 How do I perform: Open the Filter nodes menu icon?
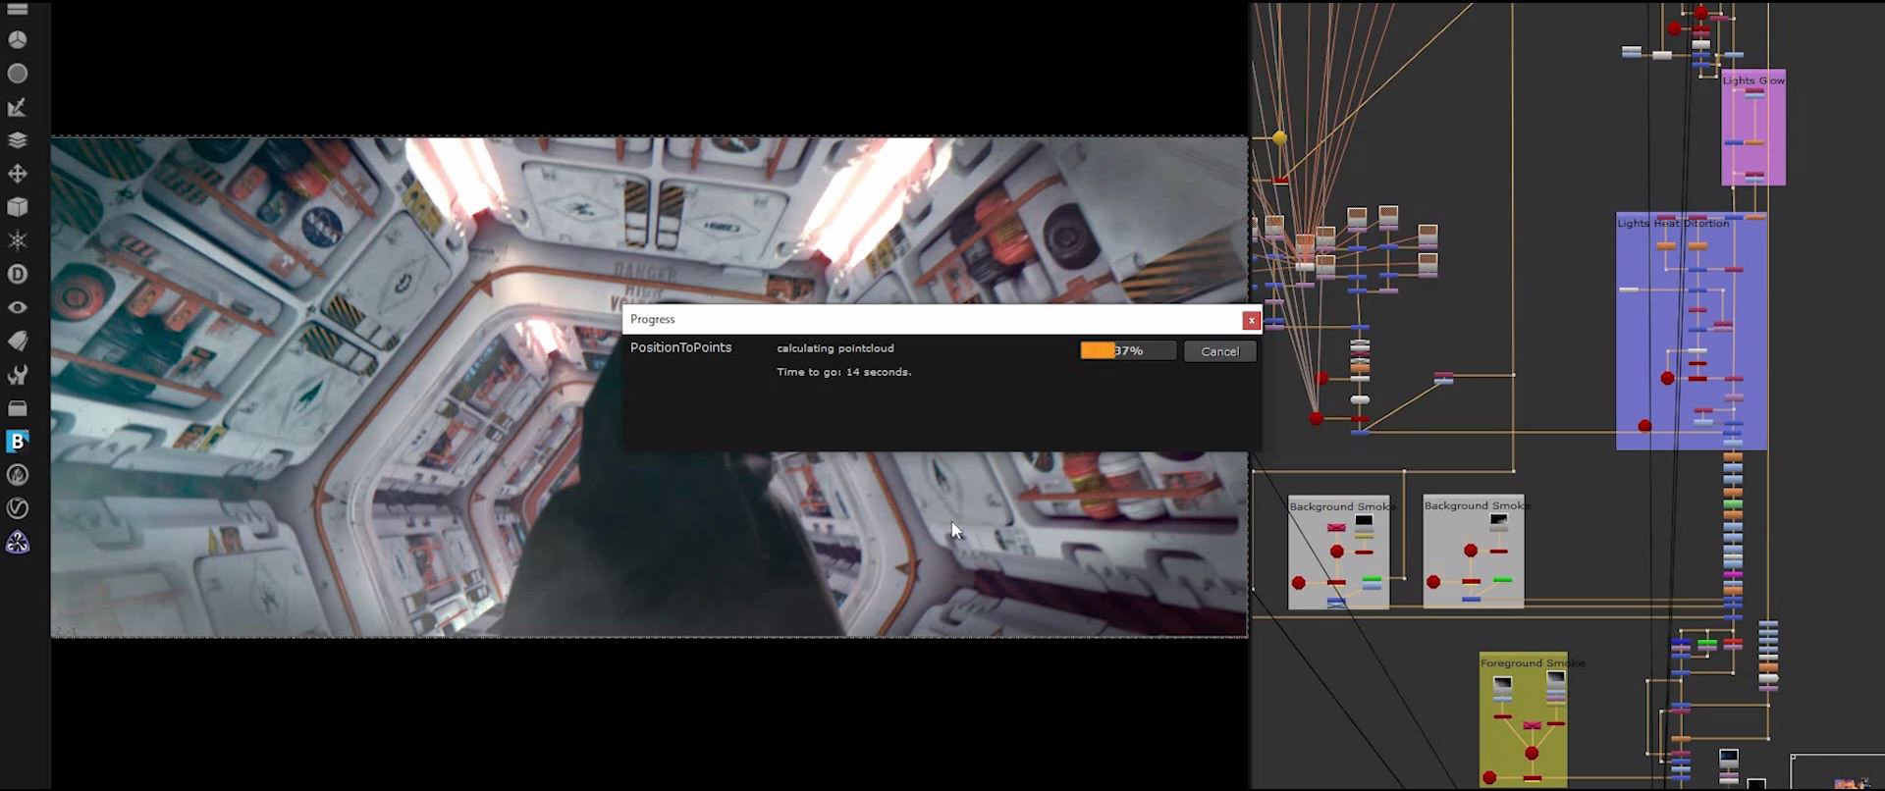[x=18, y=74]
